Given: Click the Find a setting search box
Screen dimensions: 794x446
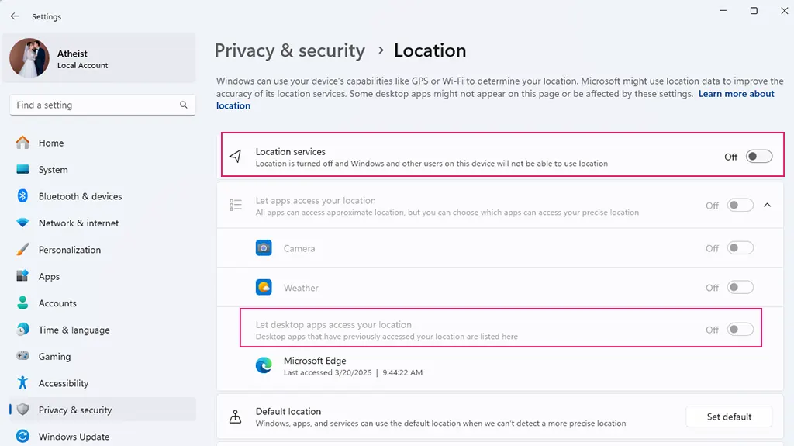Looking at the screenshot, I should point(93,105).
